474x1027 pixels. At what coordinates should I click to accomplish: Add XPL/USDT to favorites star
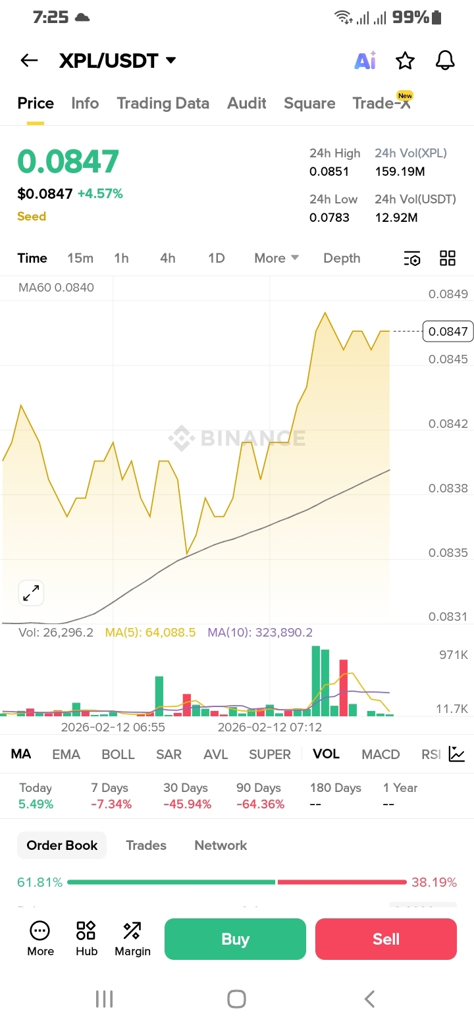coord(405,61)
